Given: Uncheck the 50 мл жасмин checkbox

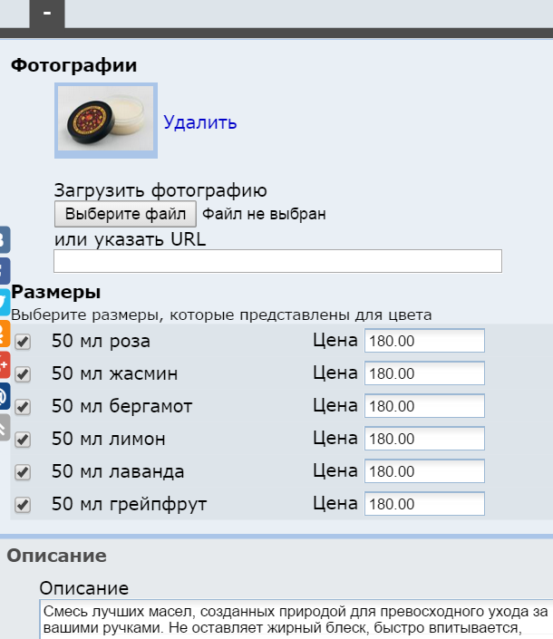Looking at the screenshot, I should coord(23,374).
